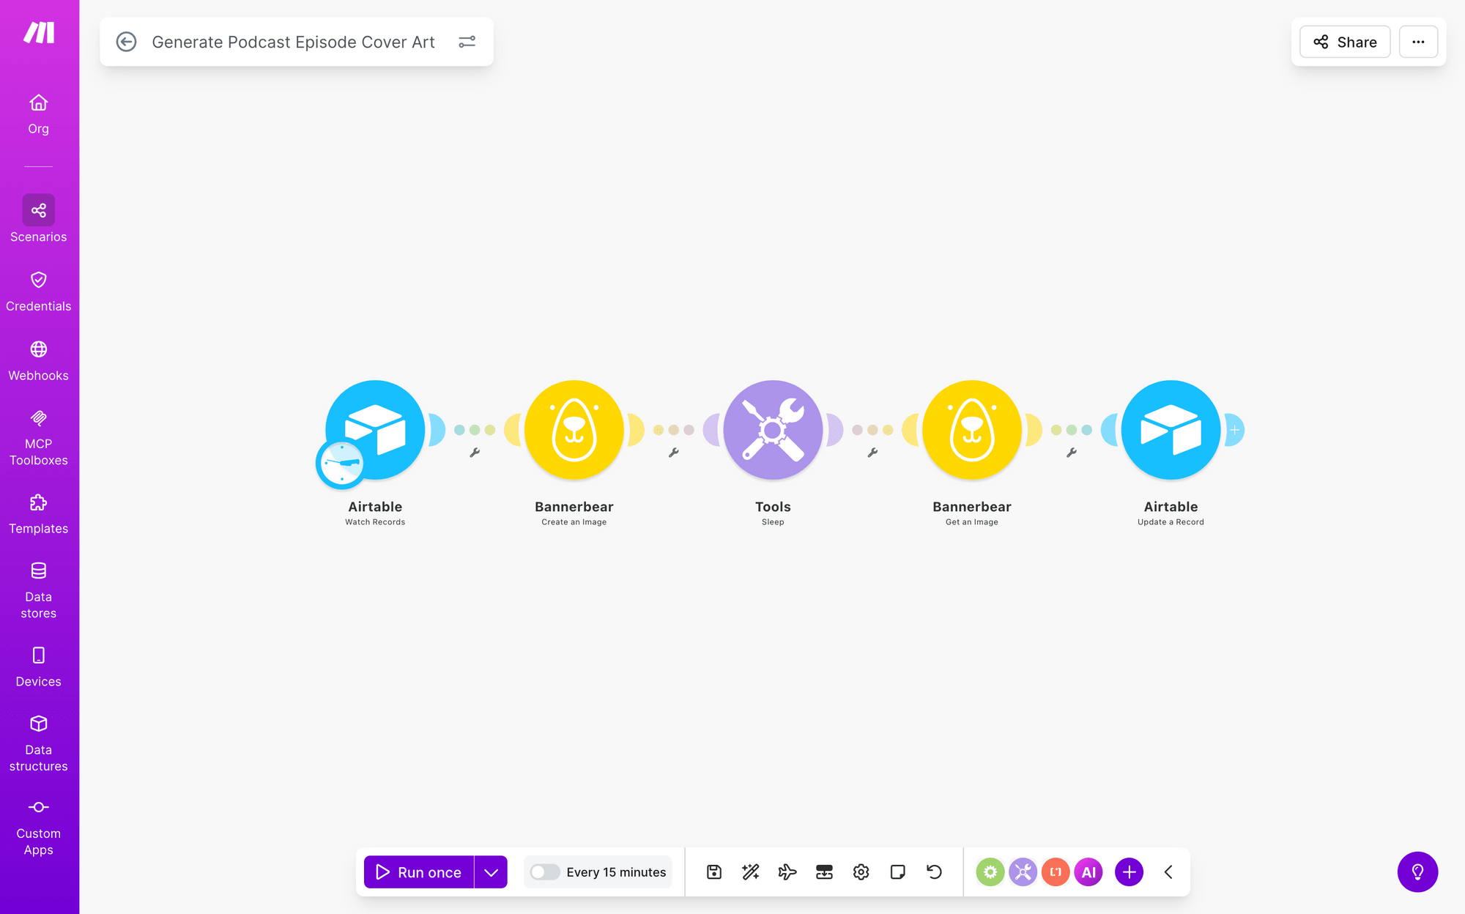The height and width of the screenshot is (914, 1465).
Task: Click the Run once button
Action: pos(419,872)
